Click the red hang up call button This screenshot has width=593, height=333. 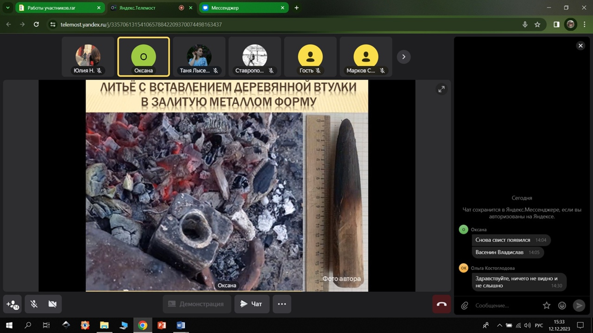pos(442,304)
